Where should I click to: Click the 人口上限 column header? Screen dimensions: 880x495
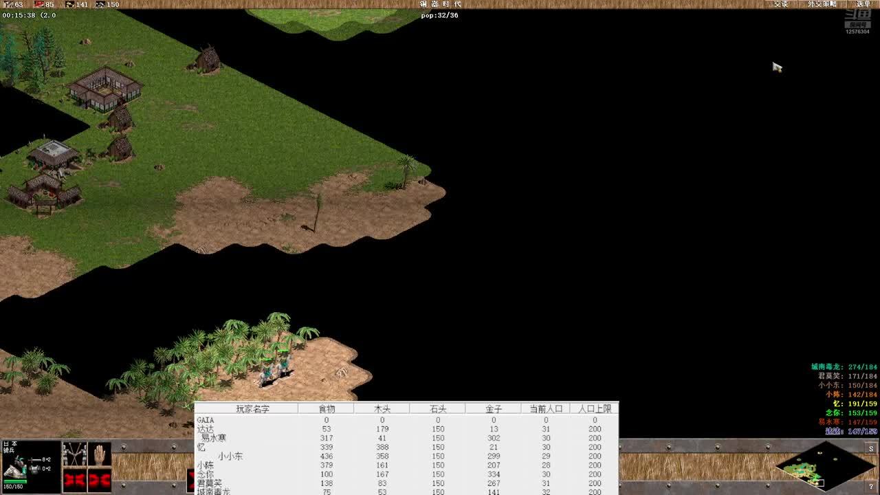tap(595, 408)
